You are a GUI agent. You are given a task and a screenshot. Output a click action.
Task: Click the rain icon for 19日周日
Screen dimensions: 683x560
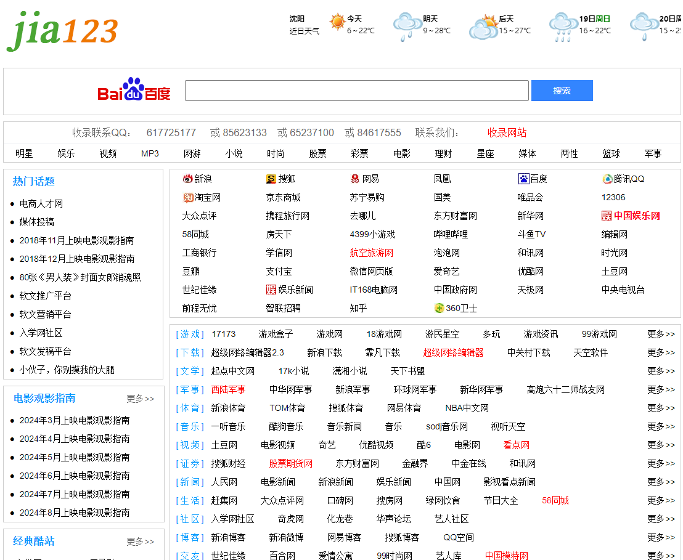point(563,26)
